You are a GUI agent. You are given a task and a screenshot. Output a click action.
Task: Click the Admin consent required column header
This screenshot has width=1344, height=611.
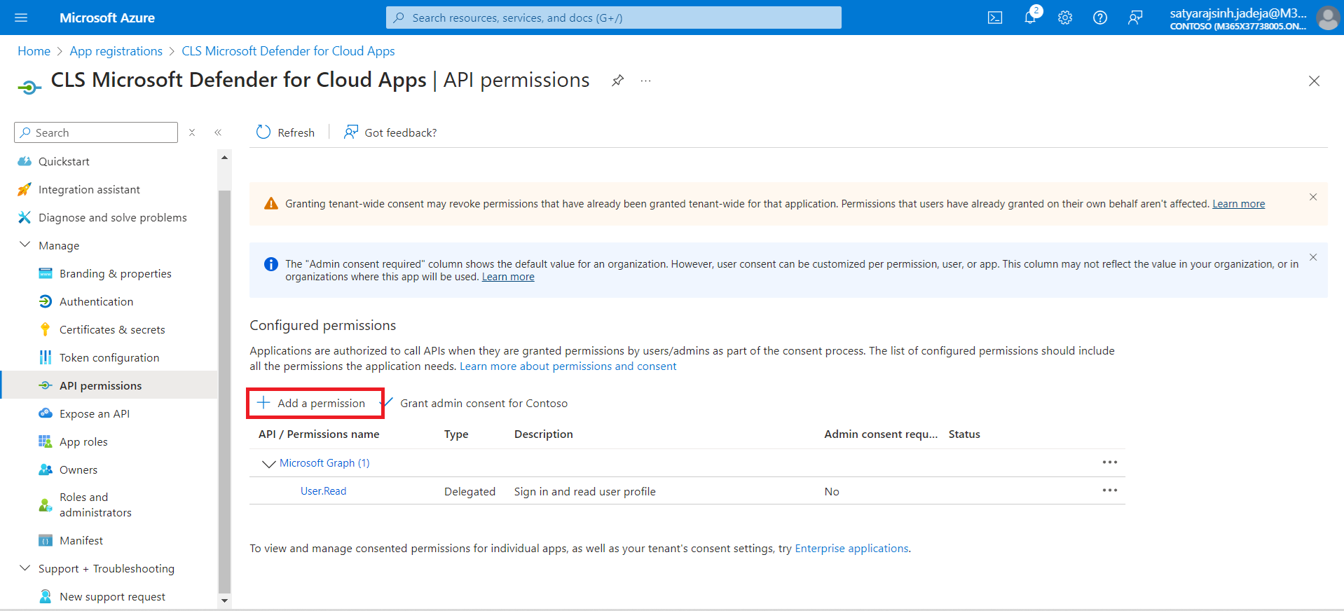(881, 434)
